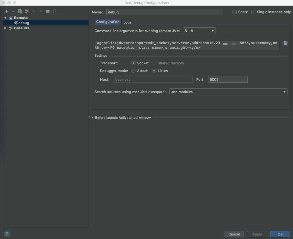Collapse the Remote tree node
This screenshot has height=239, width=293.
5,18
